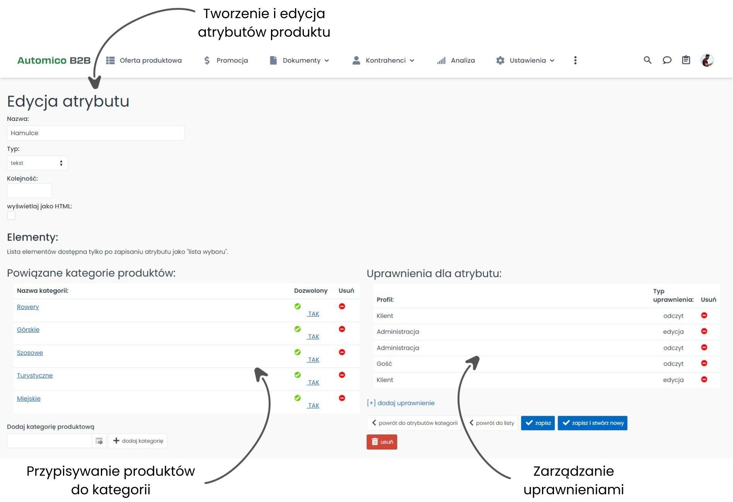Image resolution: width=733 pixels, height=502 pixels.
Task: Click the Kolejność input field
Action: pos(29,191)
